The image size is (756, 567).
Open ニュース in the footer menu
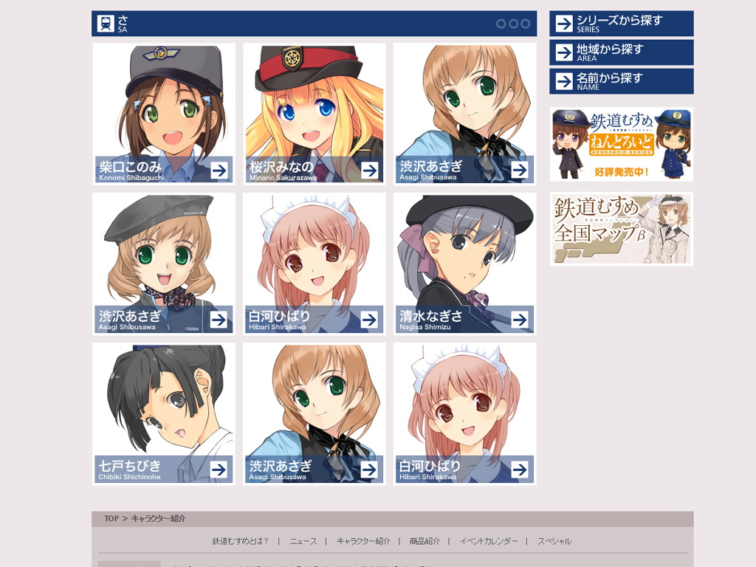tap(303, 541)
